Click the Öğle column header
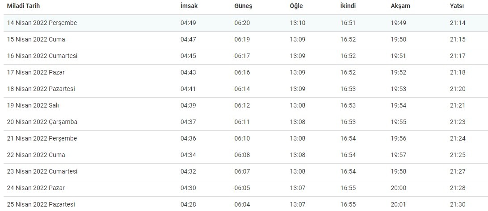488x211 pixels. [x=296, y=6]
